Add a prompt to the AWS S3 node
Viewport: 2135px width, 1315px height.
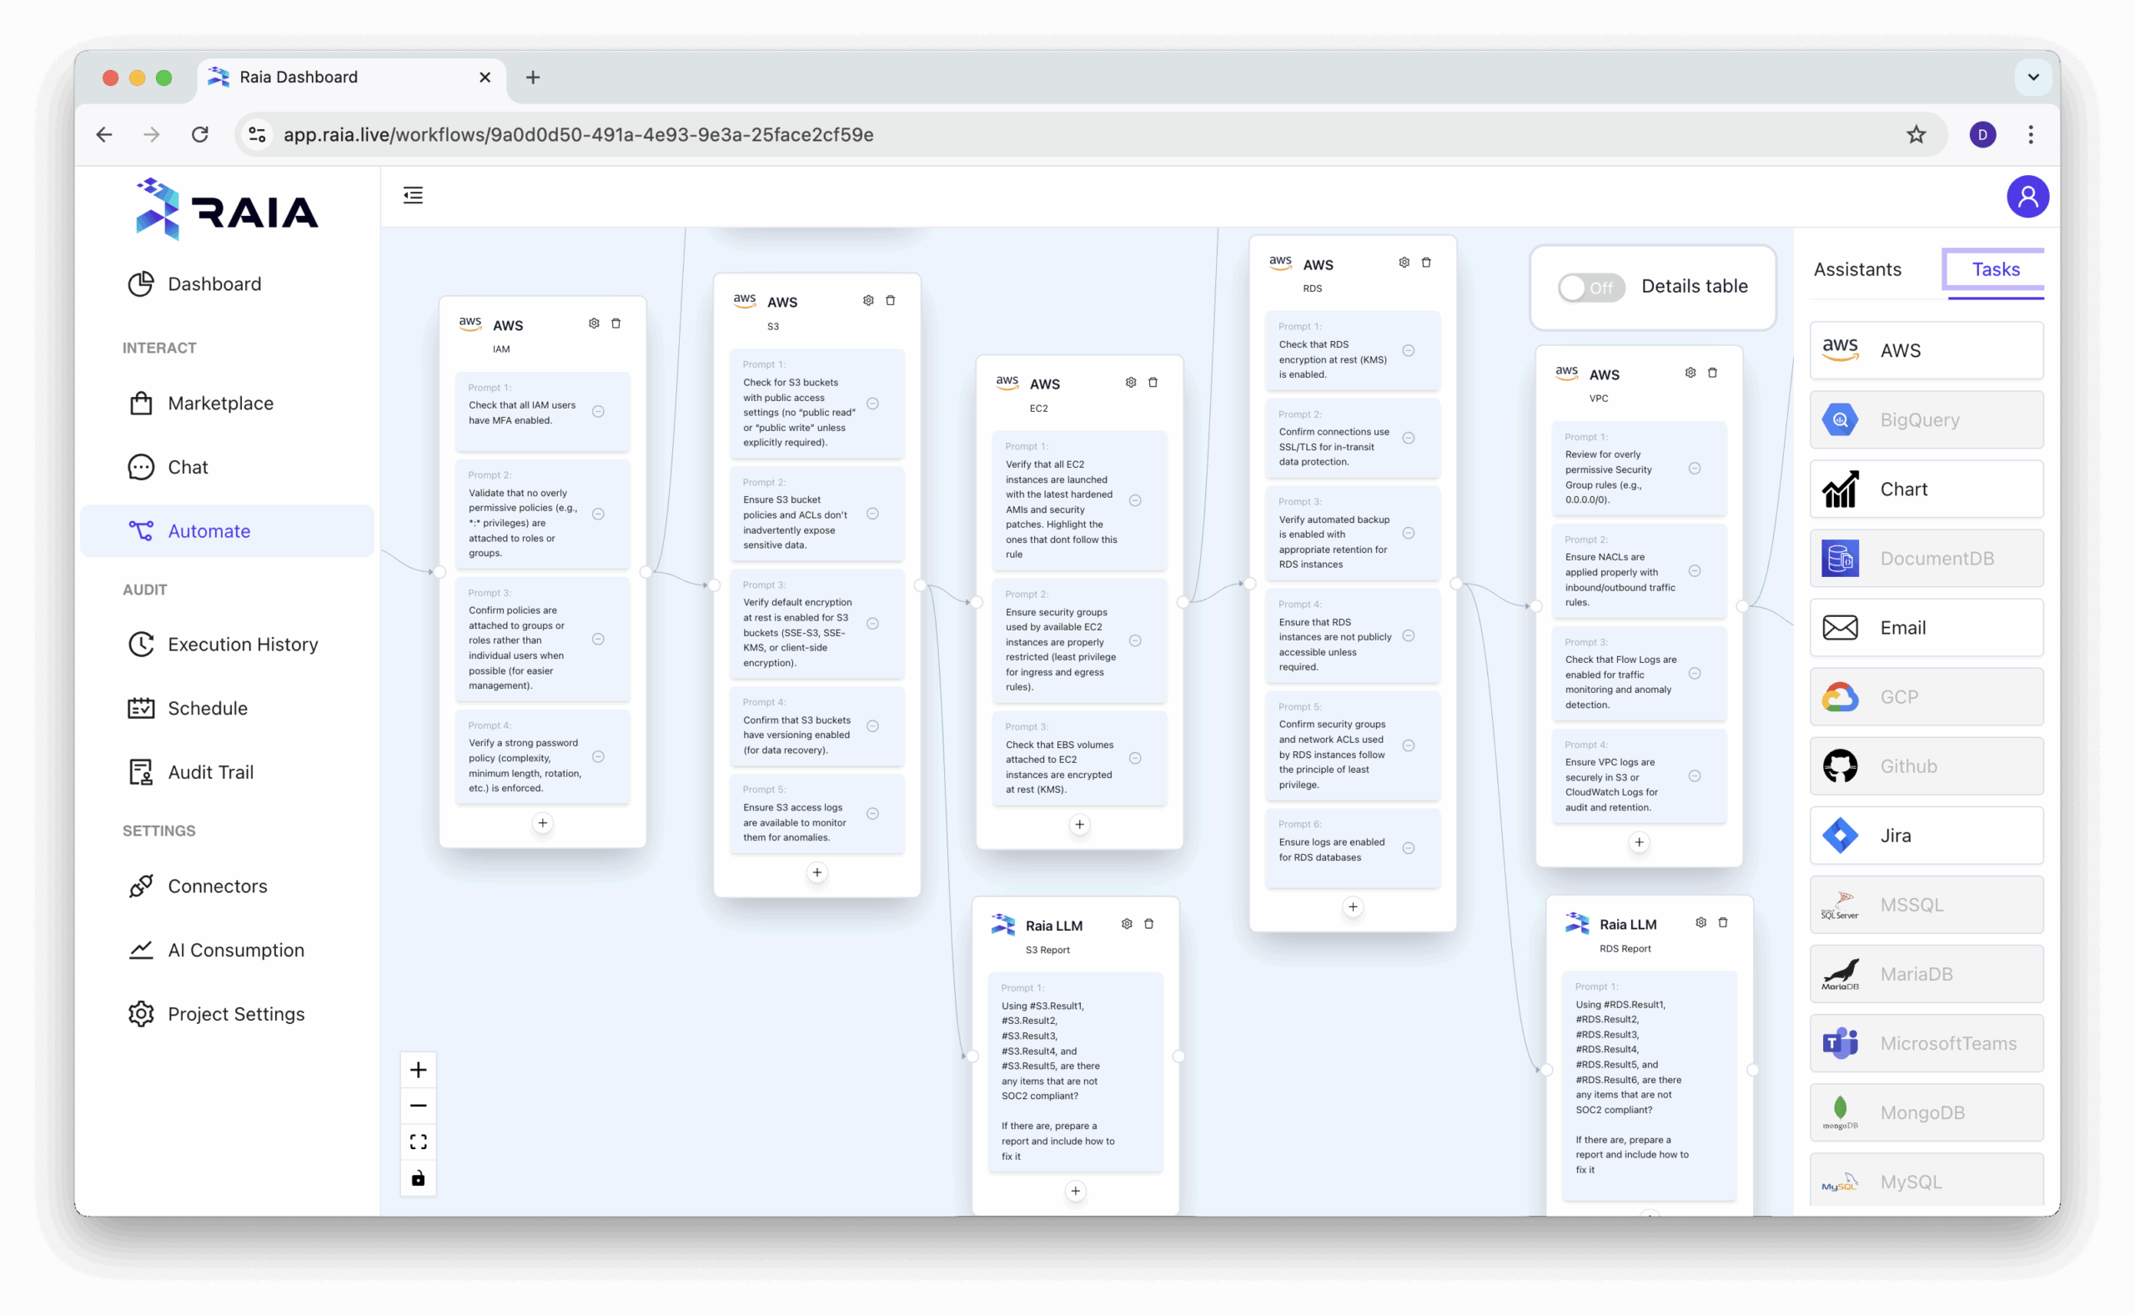pos(816,873)
